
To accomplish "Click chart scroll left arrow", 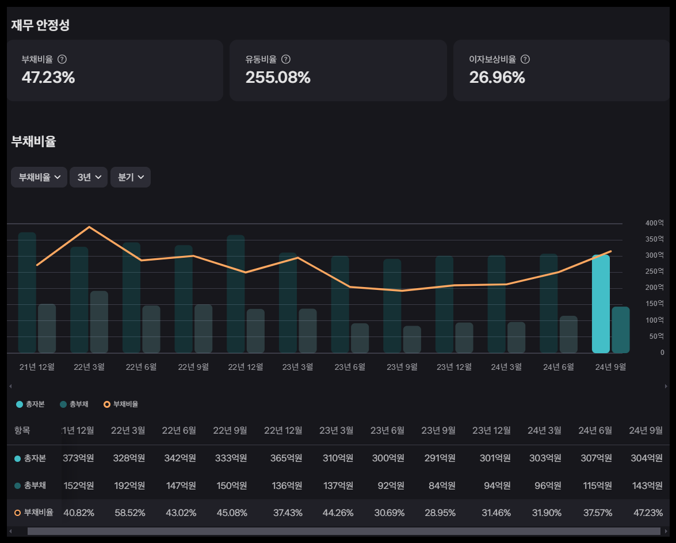I will [x=10, y=386].
